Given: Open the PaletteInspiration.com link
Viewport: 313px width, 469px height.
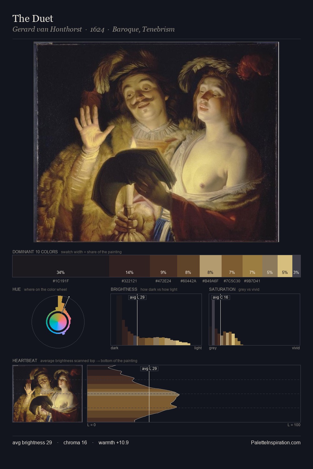Looking at the screenshot, I should (x=276, y=442).
